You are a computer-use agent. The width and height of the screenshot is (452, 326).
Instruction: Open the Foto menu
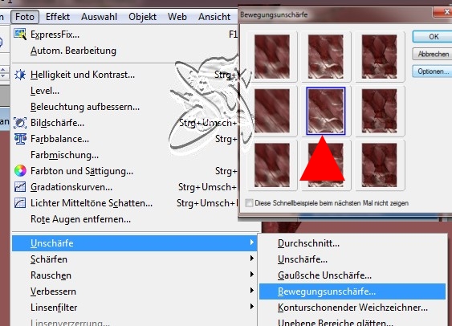pos(25,17)
